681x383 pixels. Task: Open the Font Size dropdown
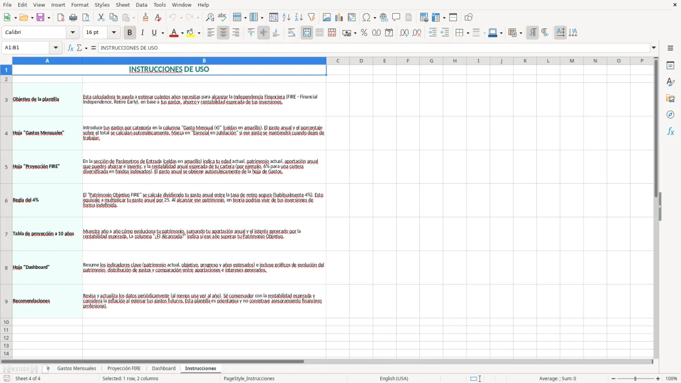tap(113, 33)
